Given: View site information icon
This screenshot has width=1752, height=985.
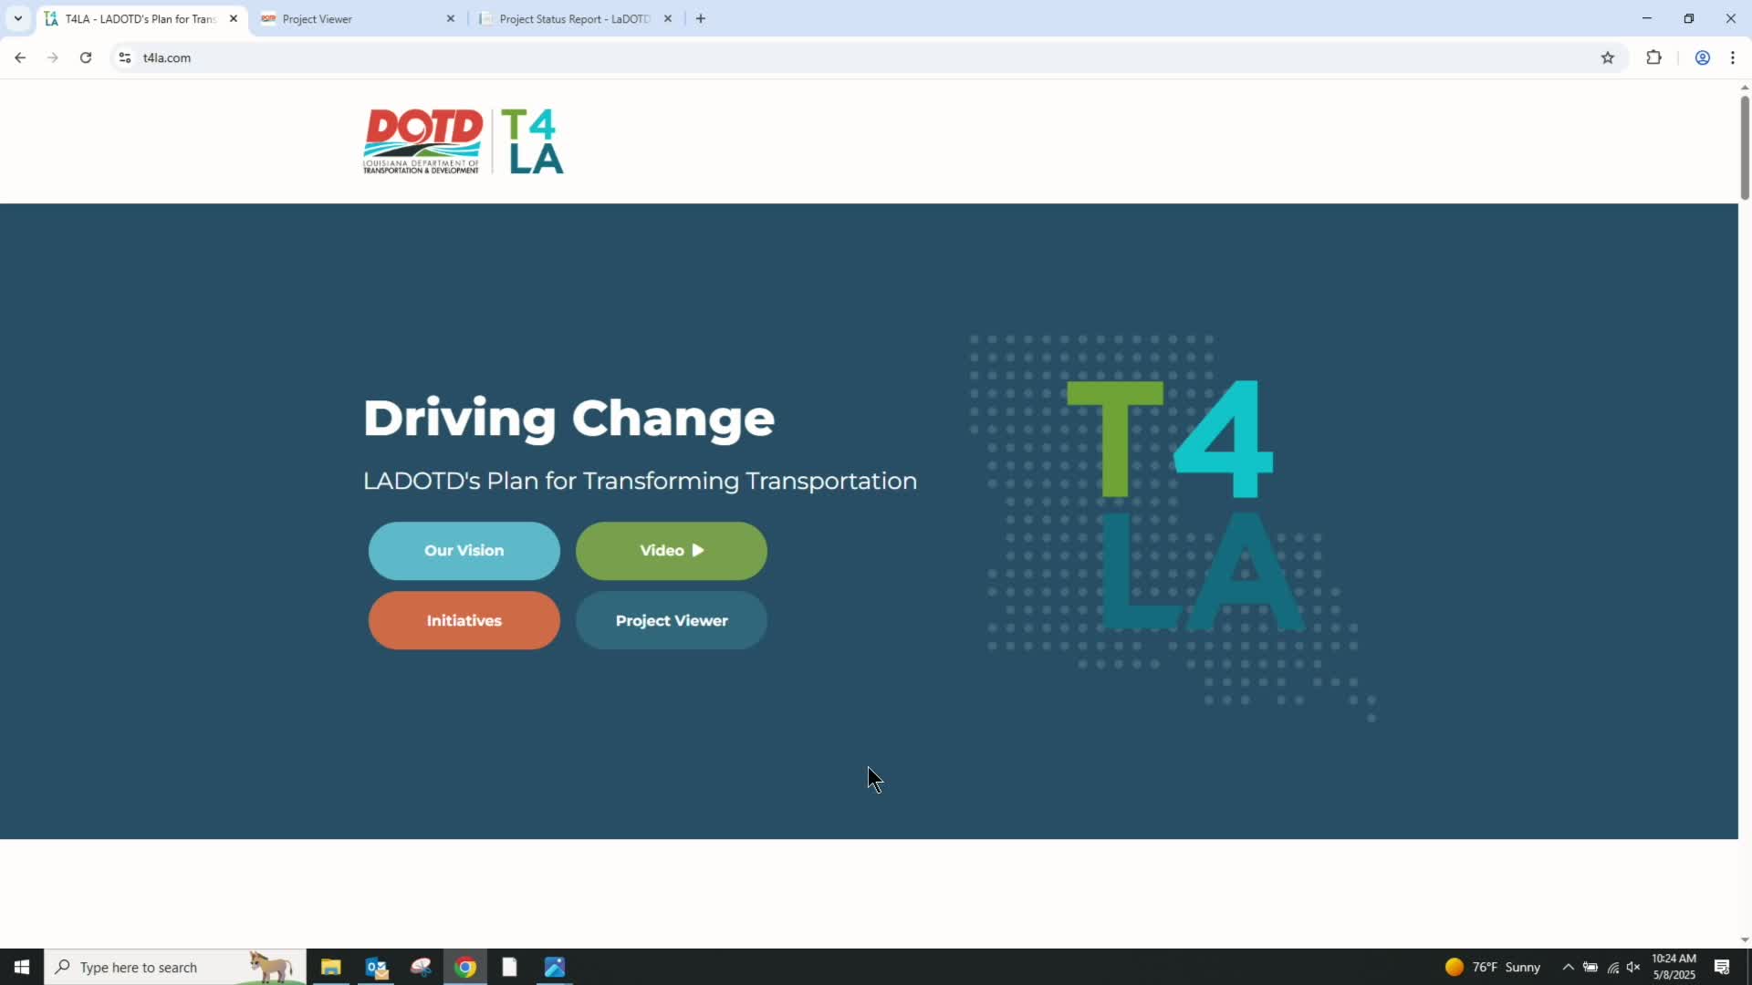Looking at the screenshot, I should point(125,57).
